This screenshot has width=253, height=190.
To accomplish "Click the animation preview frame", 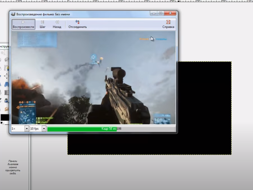I will point(93,78).
